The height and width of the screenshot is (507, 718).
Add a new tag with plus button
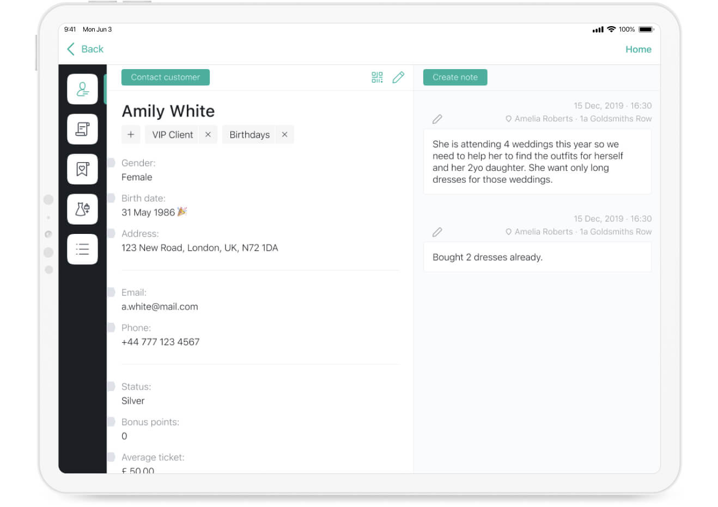[131, 134]
